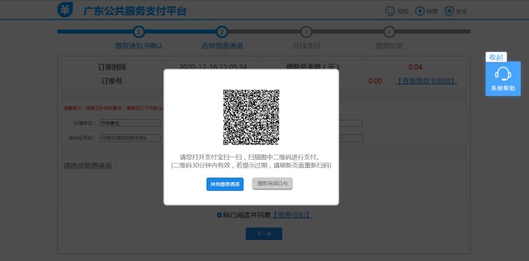Click the 所属单位 input field

[x=127, y=123]
